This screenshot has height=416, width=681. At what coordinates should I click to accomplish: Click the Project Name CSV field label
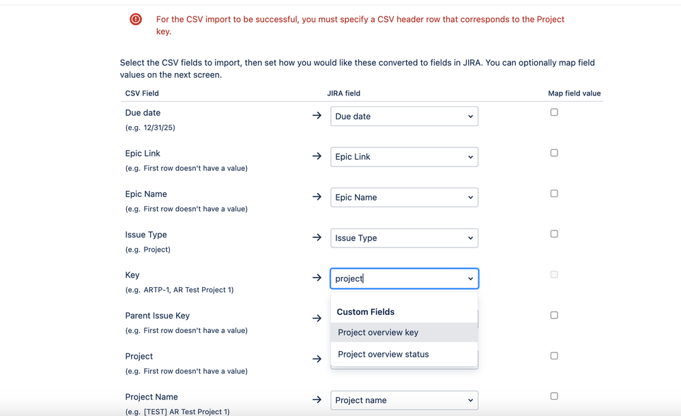pyautogui.click(x=151, y=397)
